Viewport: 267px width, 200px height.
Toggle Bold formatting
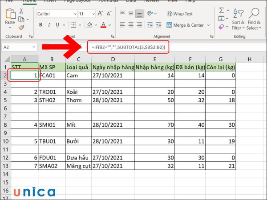pyautogui.click(x=40, y=25)
